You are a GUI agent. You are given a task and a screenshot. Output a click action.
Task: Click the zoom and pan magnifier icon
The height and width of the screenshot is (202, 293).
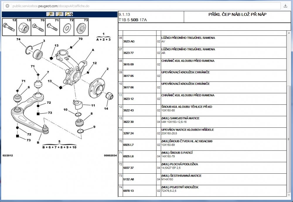pos(69,14)
